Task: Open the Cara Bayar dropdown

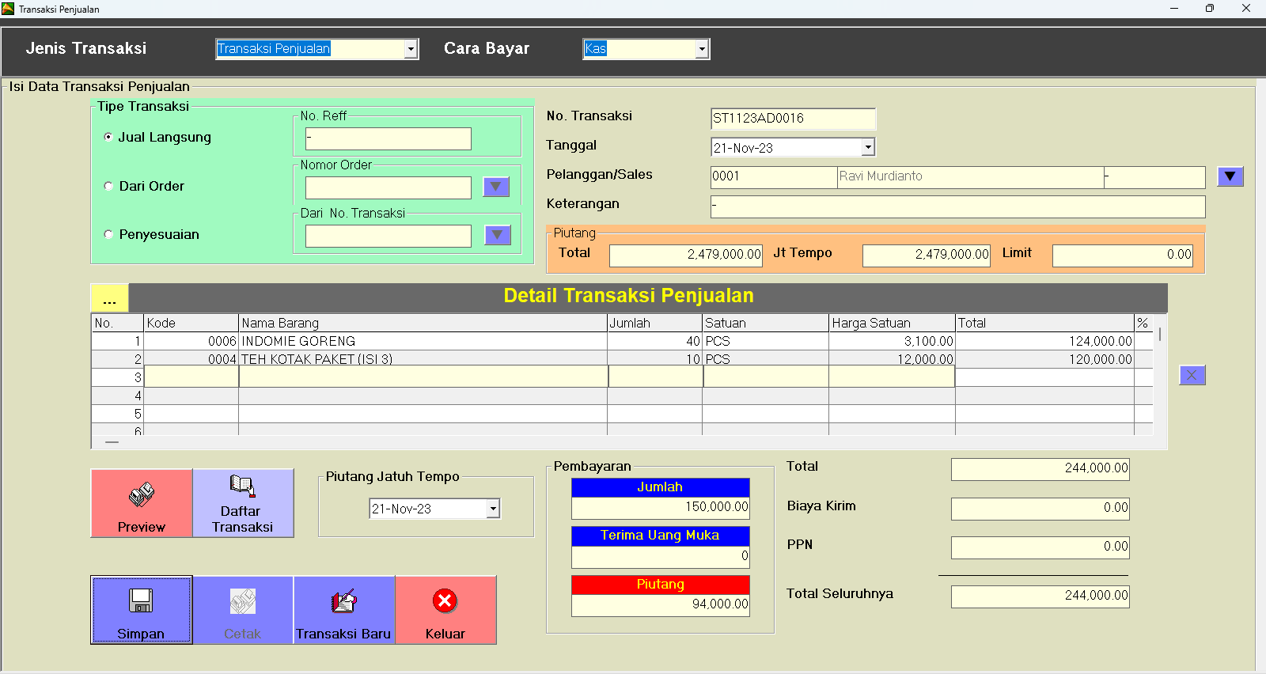Action: tap(702, 49)
